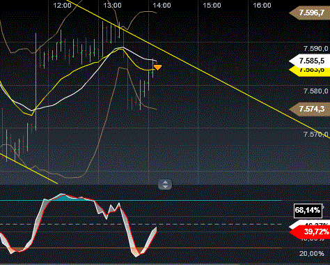Viewport: 330px width, 265px height.
Task: Click the 7.580,0 price axis label
Action: point(315,91)
